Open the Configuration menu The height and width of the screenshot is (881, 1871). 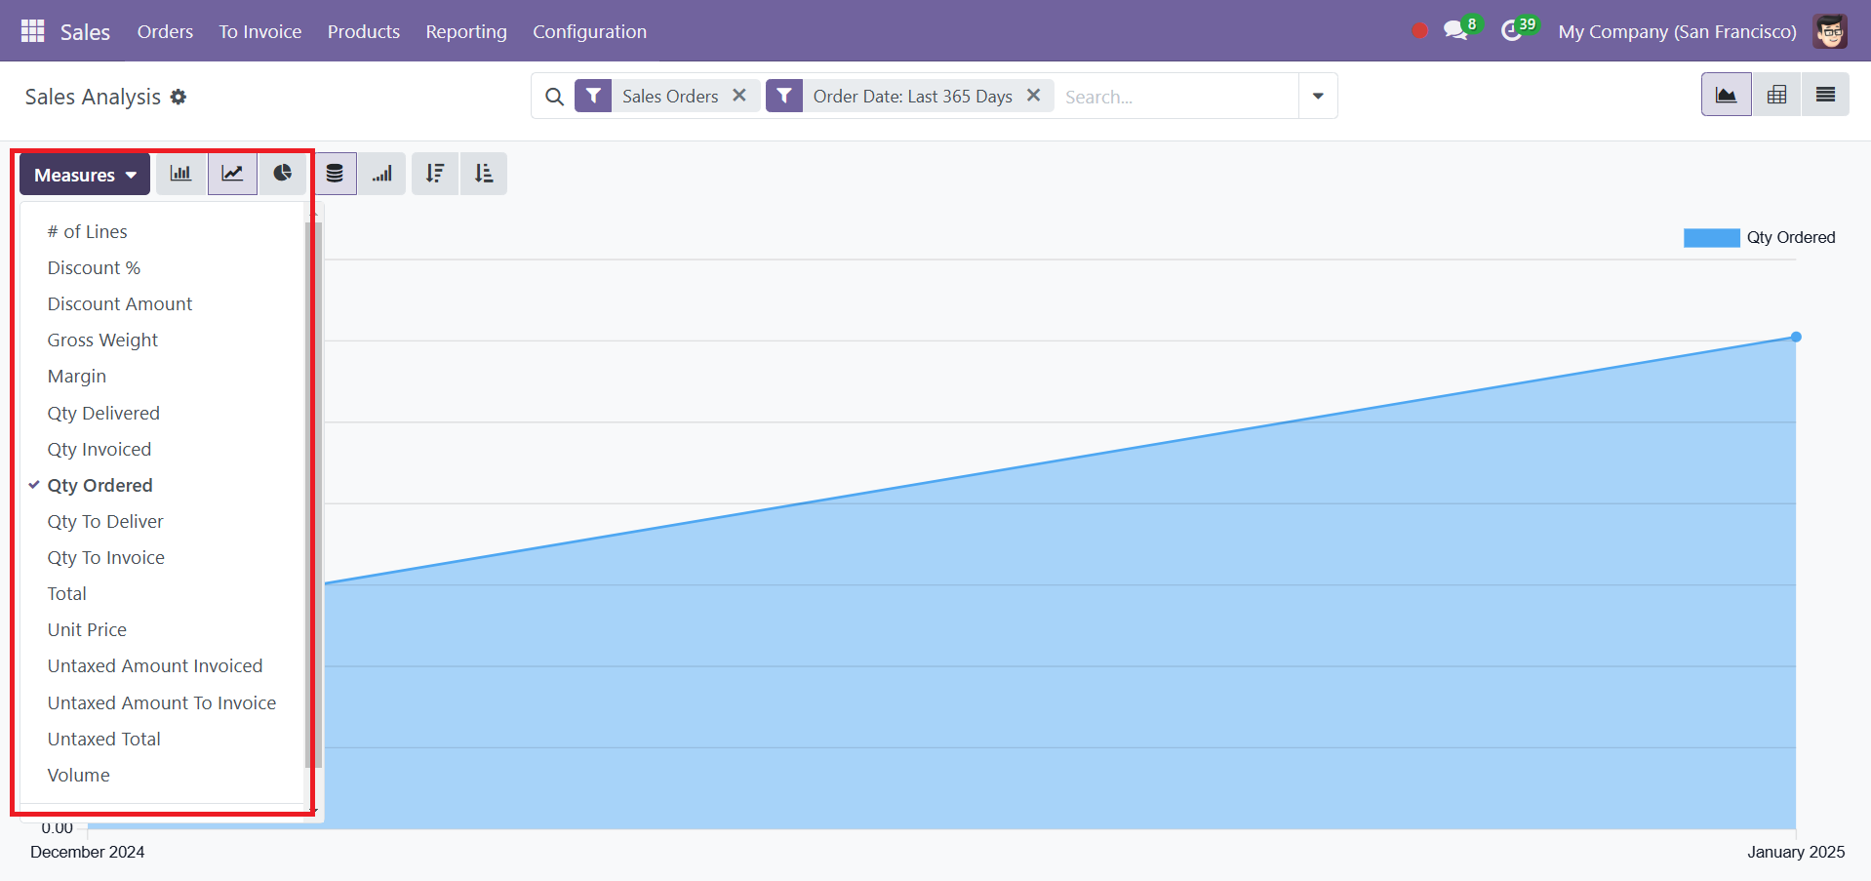click(x=589, y=31)
